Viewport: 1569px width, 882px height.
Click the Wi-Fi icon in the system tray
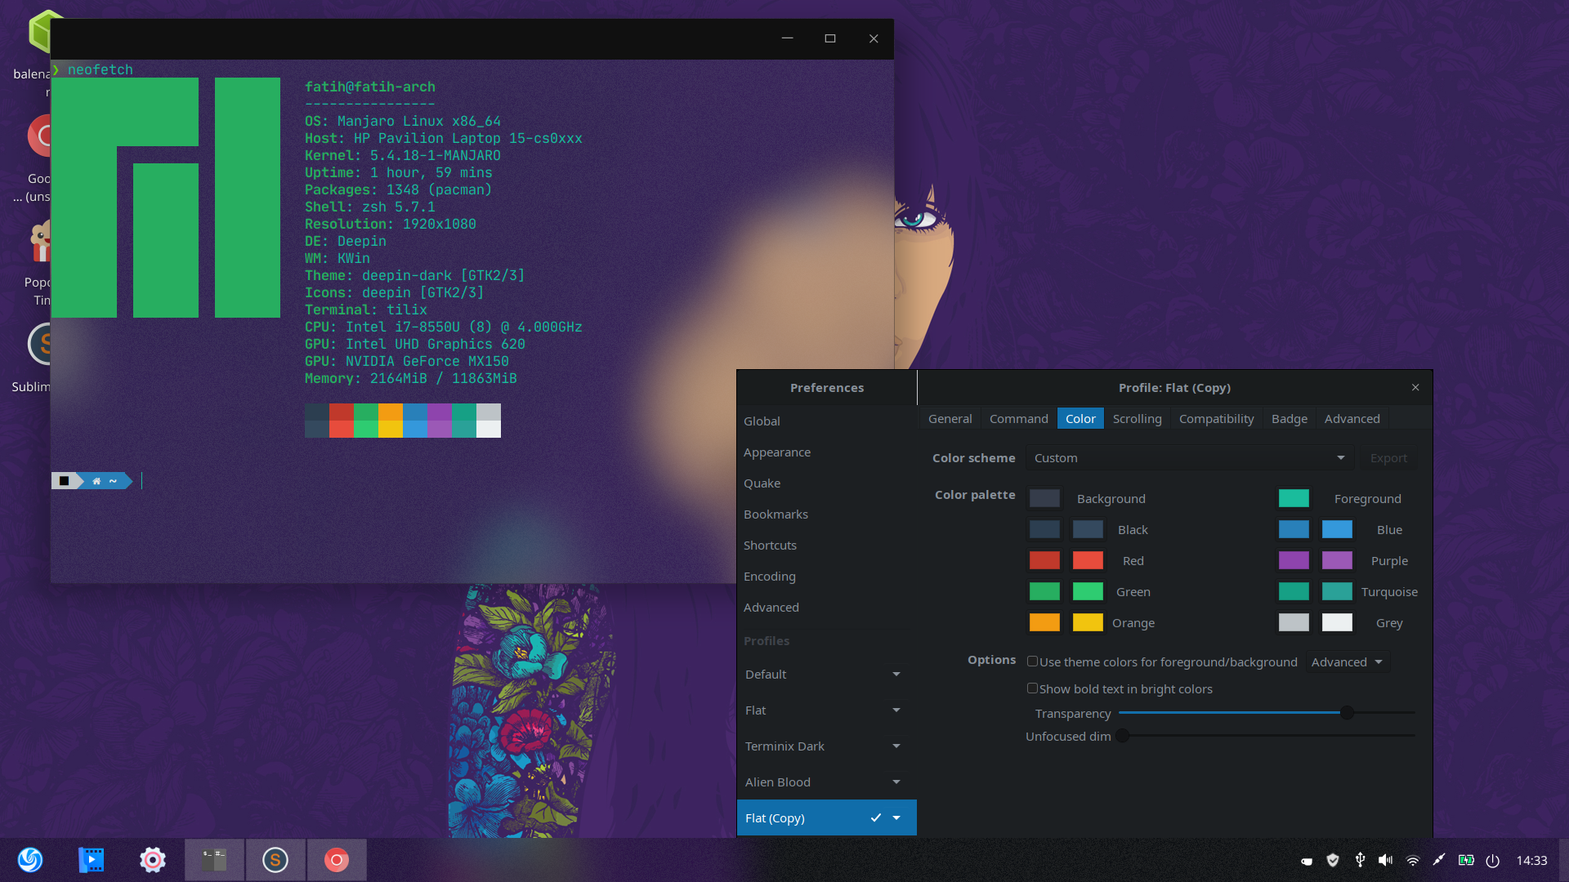click(1412, 860)
